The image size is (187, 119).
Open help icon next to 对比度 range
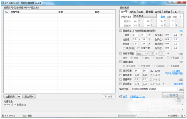[149, 39]
